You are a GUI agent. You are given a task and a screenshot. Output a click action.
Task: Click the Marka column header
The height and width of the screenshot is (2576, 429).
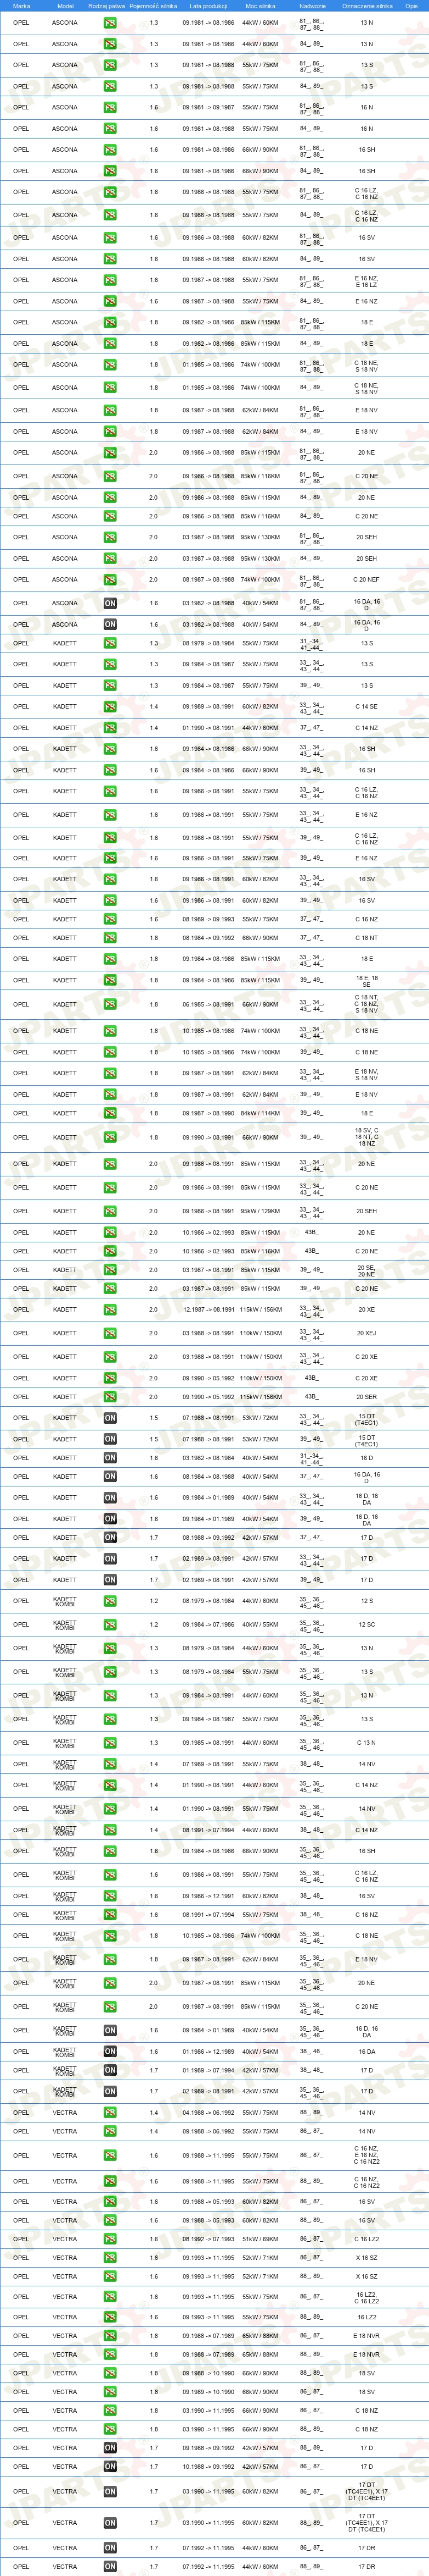click(x=21, y=6)
